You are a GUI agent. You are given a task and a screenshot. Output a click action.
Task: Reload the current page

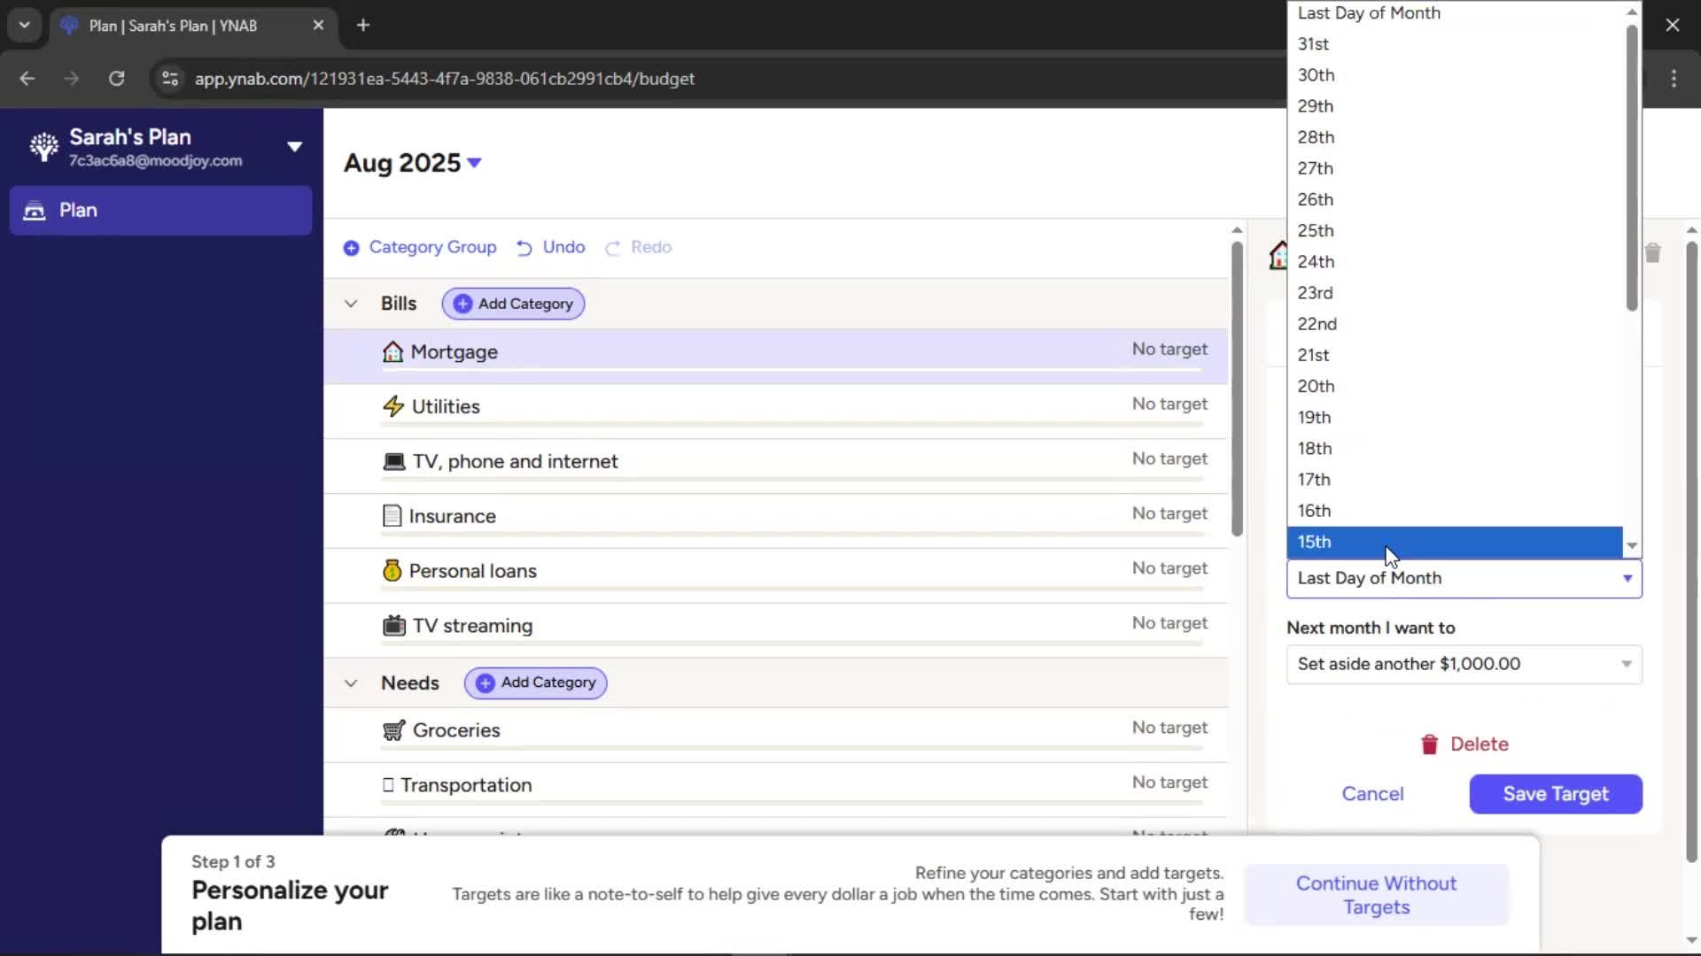pyautogui.click(x=116, y=79)
